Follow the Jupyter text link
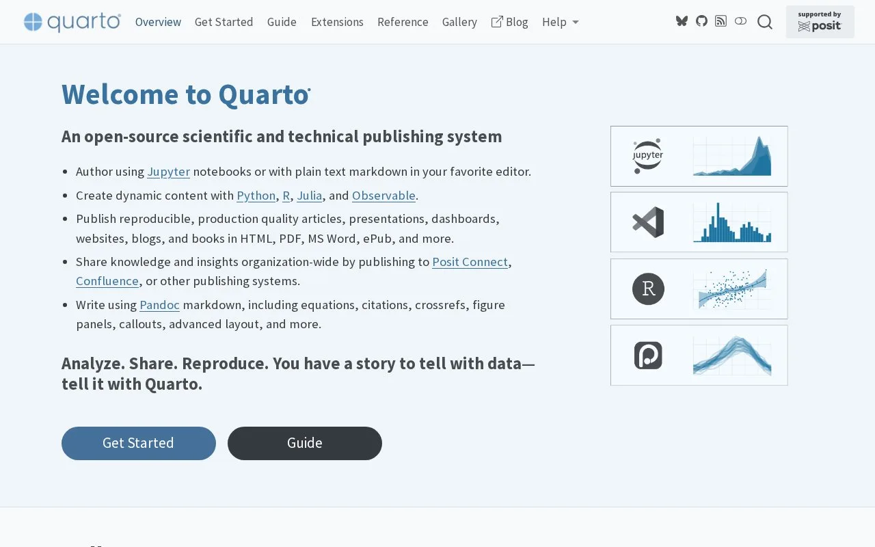 168,172
